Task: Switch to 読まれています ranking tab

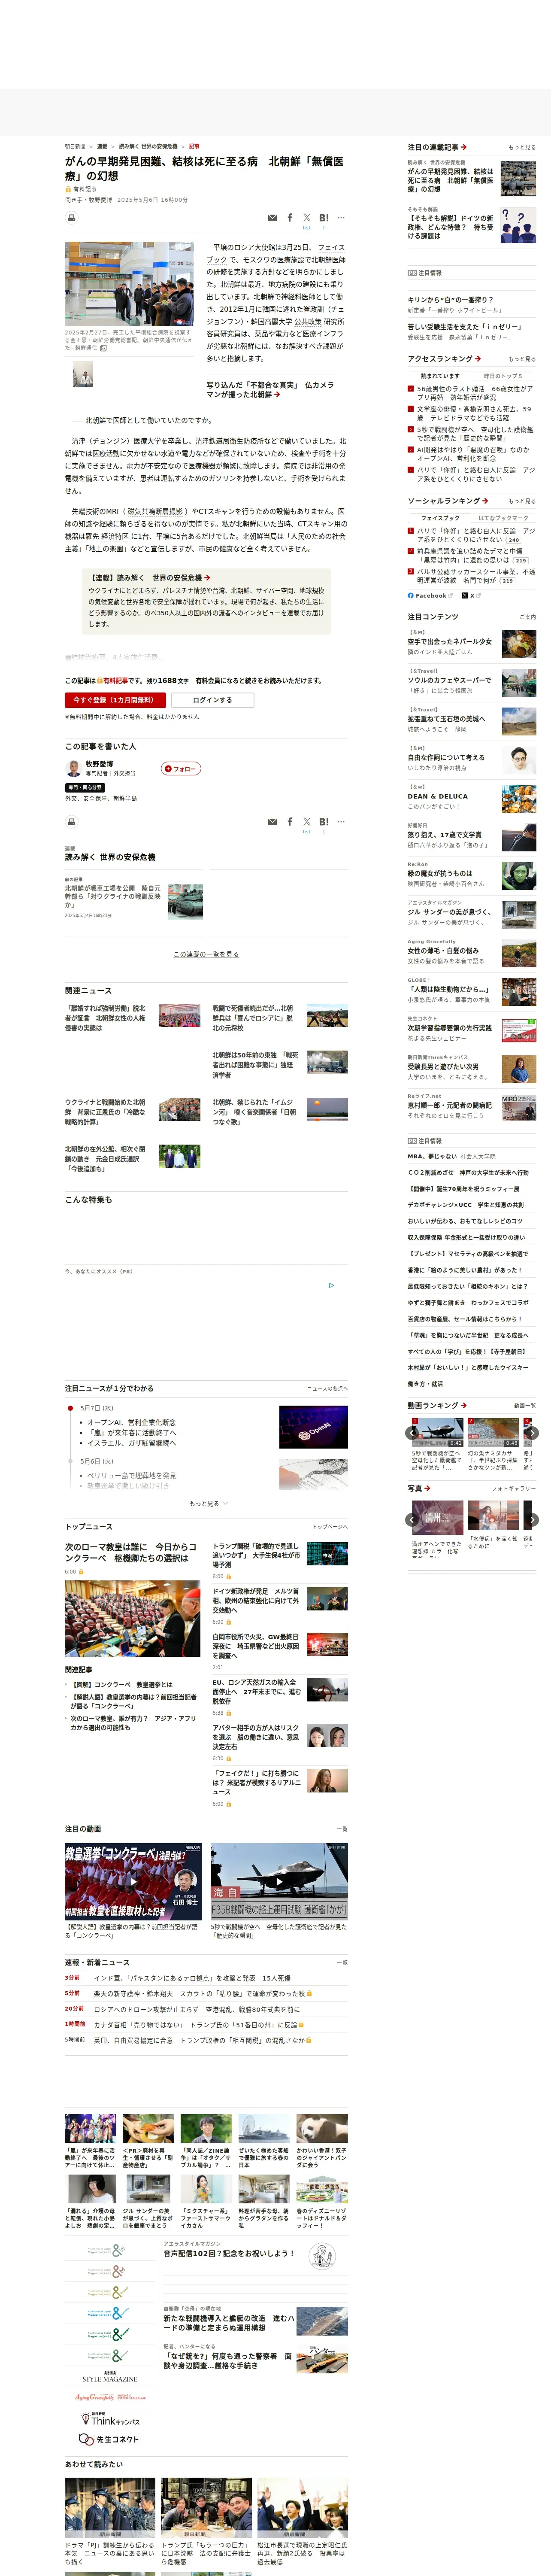Action: click(x=440, y=376)
